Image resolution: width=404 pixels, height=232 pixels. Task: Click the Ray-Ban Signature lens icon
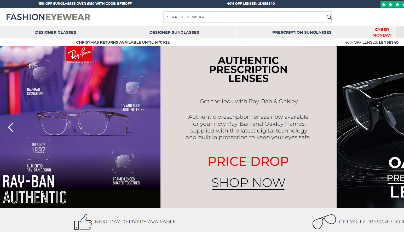[39, 72]
